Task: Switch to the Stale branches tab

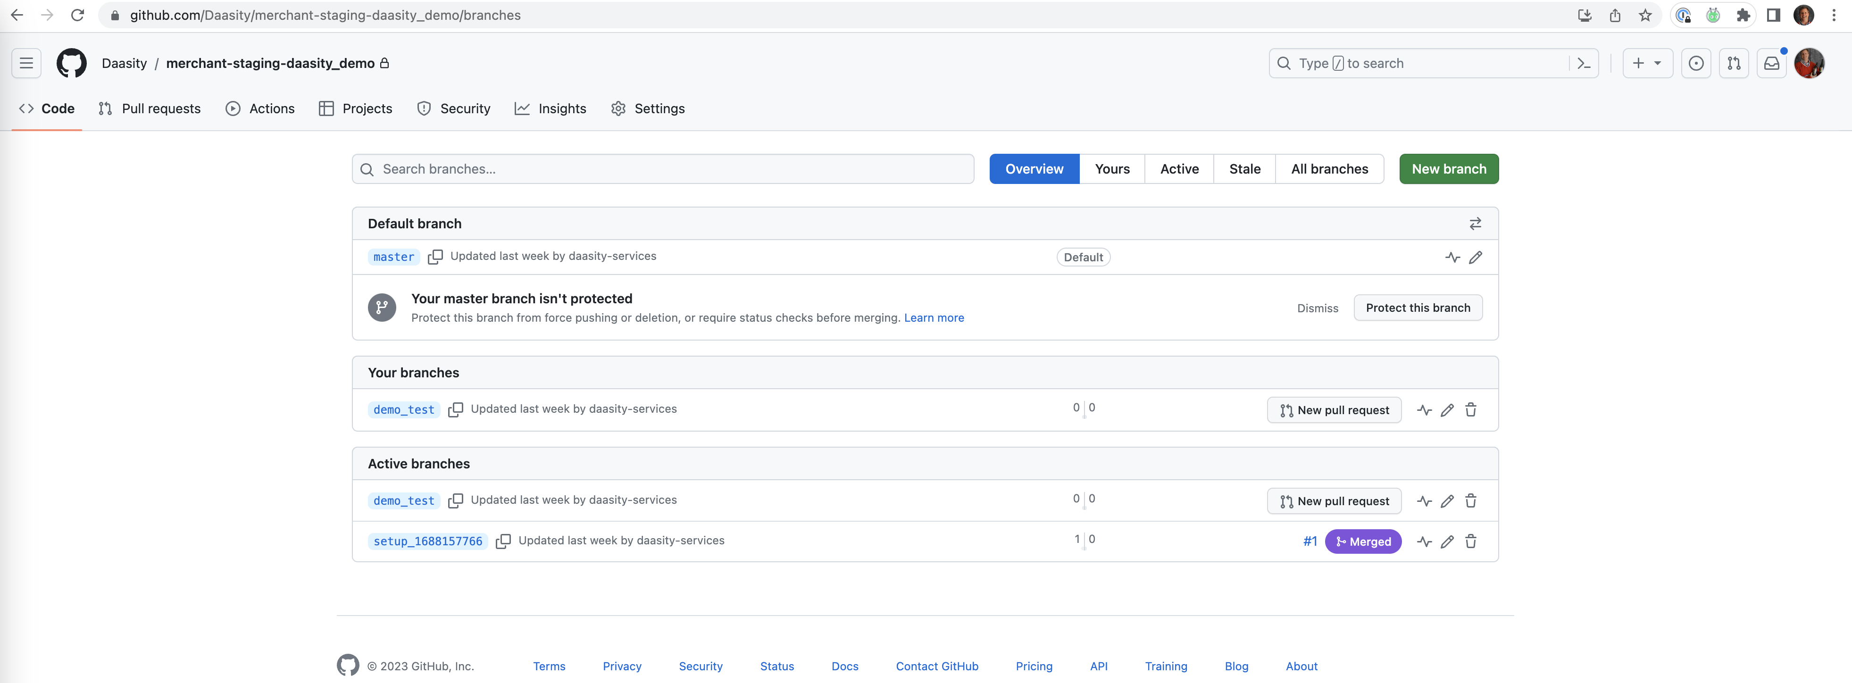Action: coord(1244,169)
